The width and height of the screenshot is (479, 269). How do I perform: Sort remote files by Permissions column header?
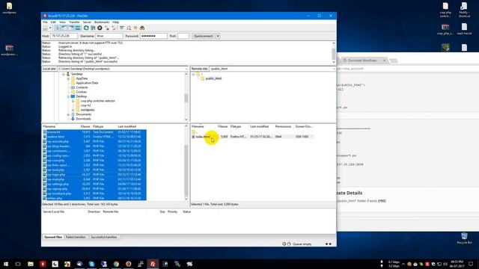[283, 126]
